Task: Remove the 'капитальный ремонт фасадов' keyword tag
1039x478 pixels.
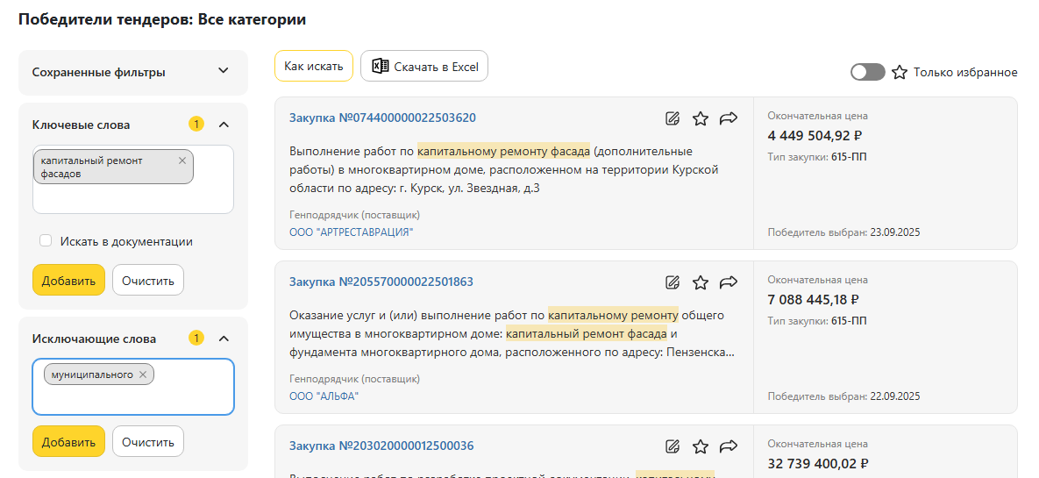Action: 182,161
